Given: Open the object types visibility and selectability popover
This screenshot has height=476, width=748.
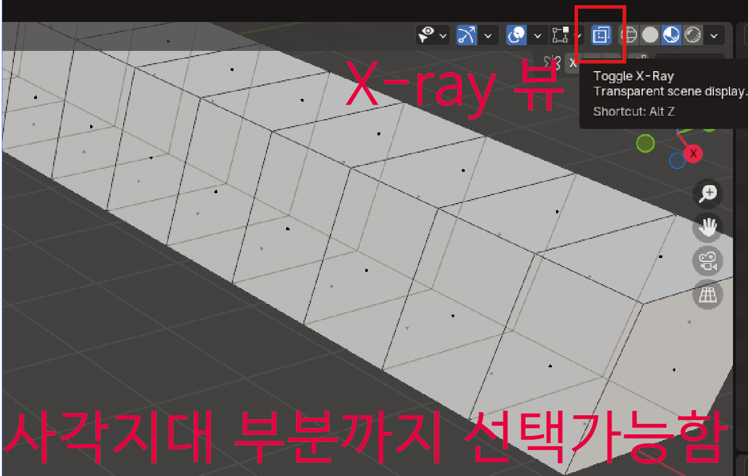Looking at the screenshot, I should [x=432, y=36].
